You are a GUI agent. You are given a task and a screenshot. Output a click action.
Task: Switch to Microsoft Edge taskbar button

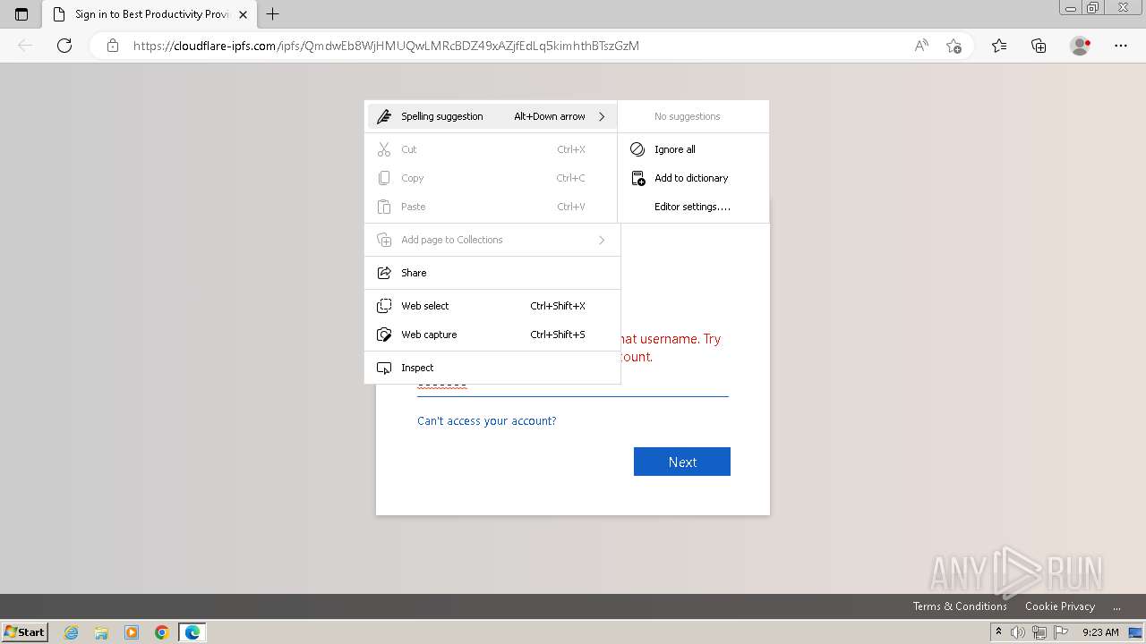click(x=192, y=632)
